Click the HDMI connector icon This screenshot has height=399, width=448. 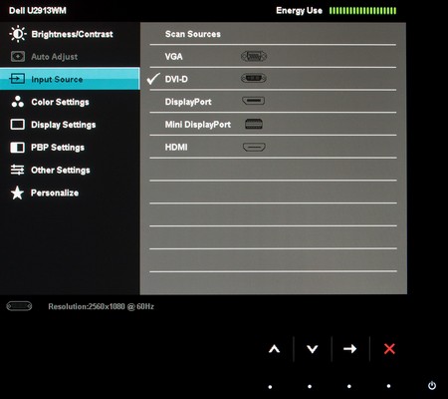point(254,147)
